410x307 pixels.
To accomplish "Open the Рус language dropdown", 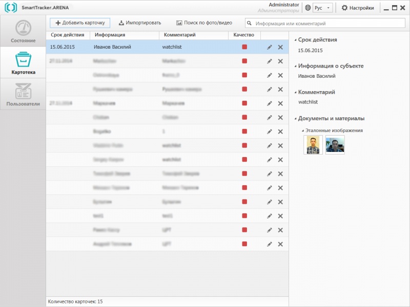I will (323, 8).
